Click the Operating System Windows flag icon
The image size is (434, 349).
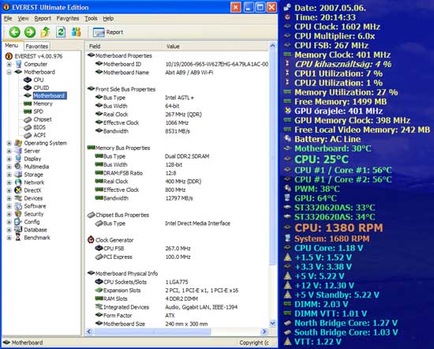coord(18,143)
